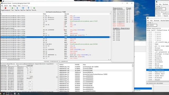Screen dimensions: 169x95
Task: Click the disassembler vertical scrollbar up arrow
Action: [x=110, y=14]
